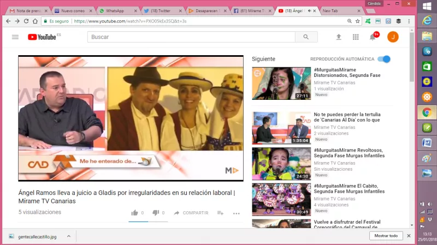Click the zoom magnifier in address bar
Viewport: 437px width, 245px height.
tap(350, 21)
